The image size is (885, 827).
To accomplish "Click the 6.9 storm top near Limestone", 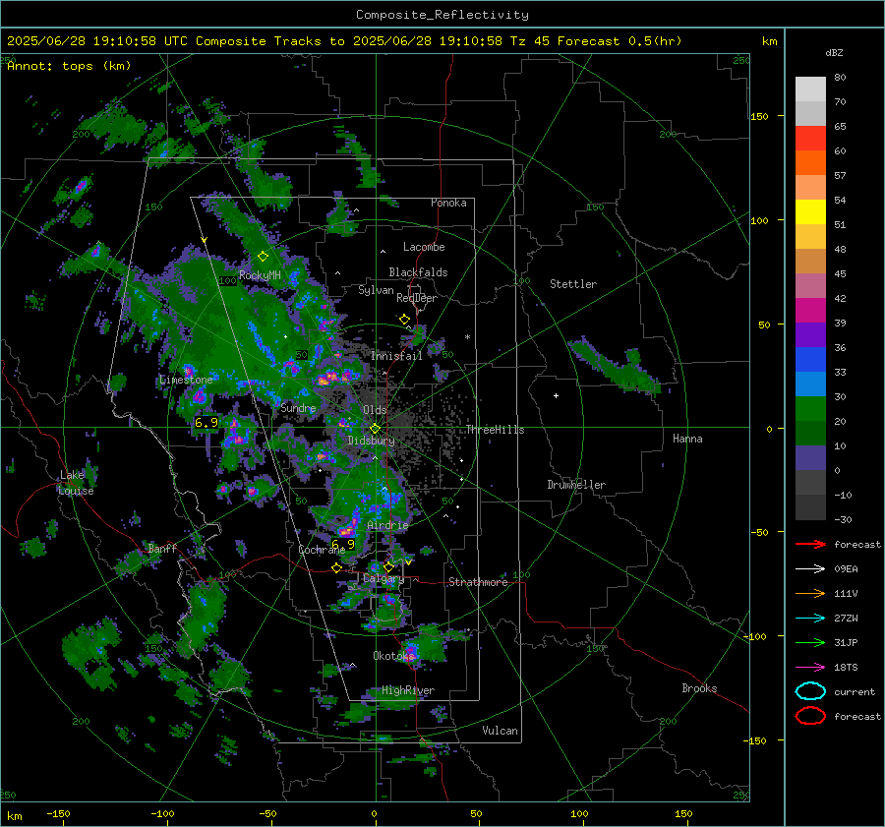I will tap(206, 423).
